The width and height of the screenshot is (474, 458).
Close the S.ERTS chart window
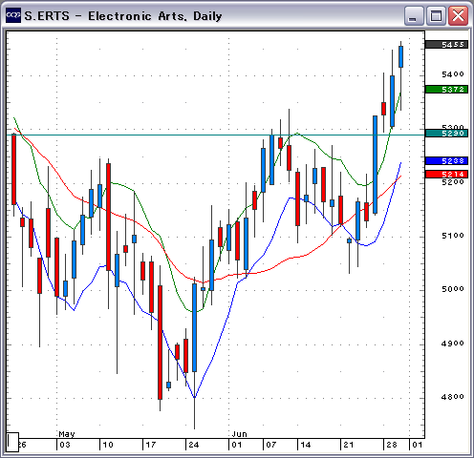458,15
